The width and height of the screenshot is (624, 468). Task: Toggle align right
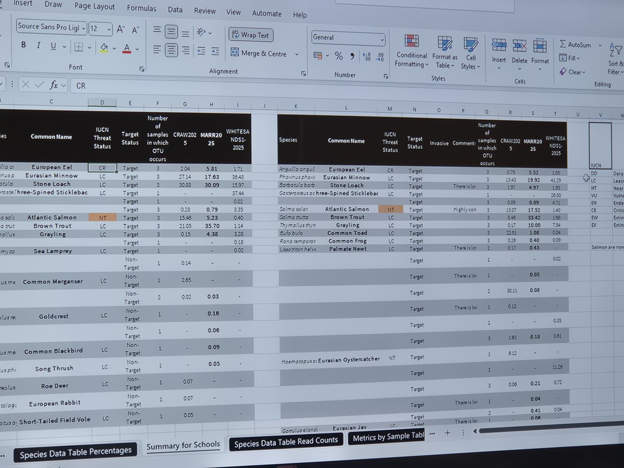(186, 50)
